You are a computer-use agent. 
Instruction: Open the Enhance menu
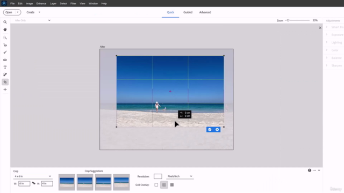click(41, 4)
